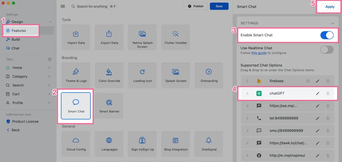Toggle the Use Realtime Chat switch
Viewport: 342px width, 162px height.
point(327,50)
